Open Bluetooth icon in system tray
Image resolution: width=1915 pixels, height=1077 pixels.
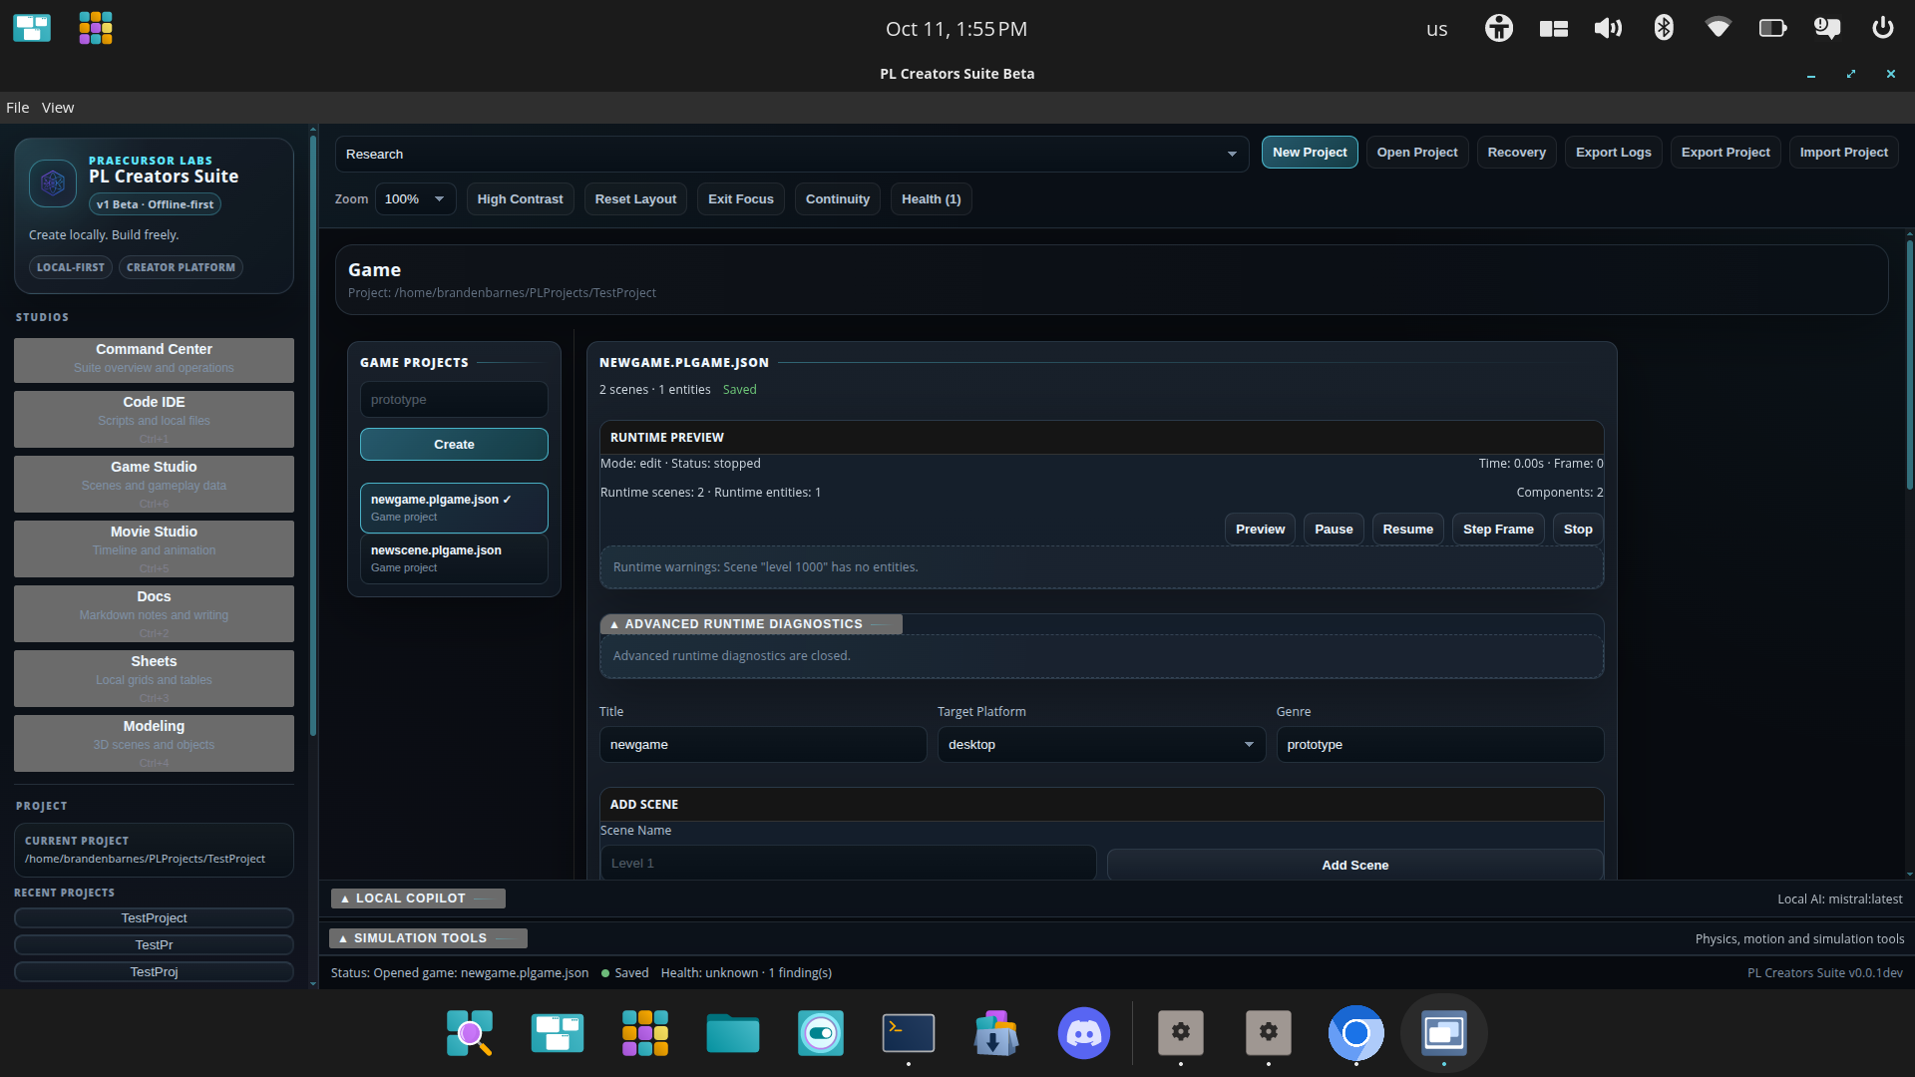tap(1664, 28)
